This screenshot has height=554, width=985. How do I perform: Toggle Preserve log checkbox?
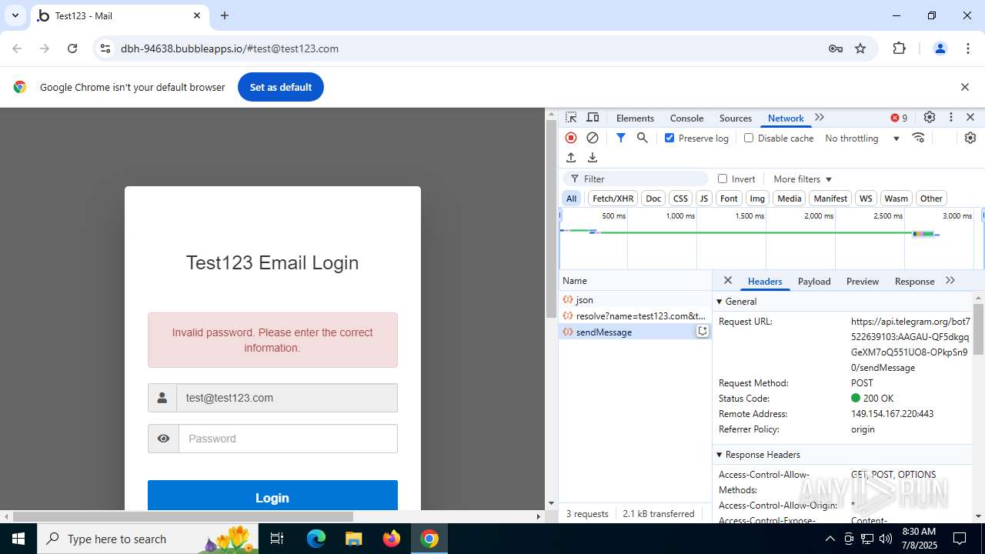pyautogui.click(x=669, y=138)
